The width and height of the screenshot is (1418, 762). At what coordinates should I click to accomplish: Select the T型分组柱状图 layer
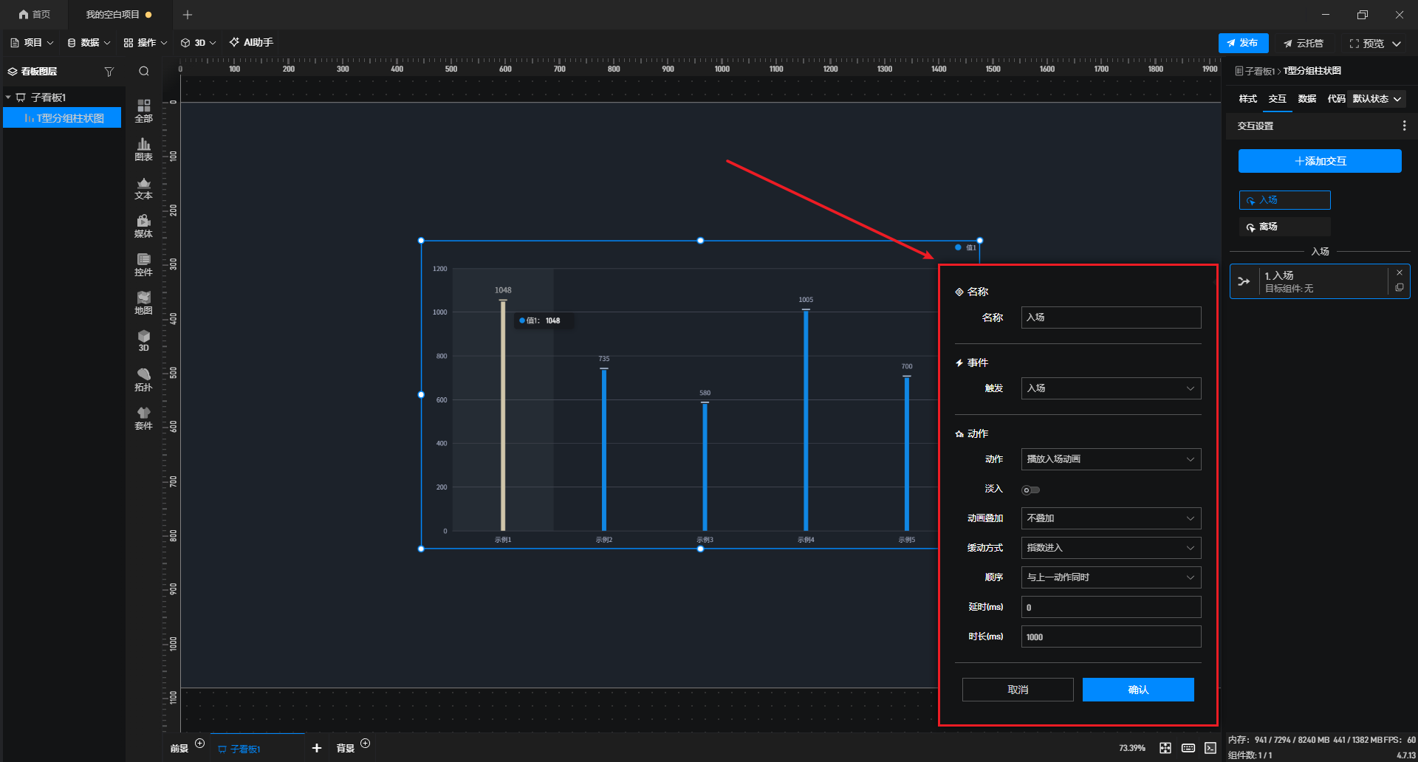coord(63,118)
